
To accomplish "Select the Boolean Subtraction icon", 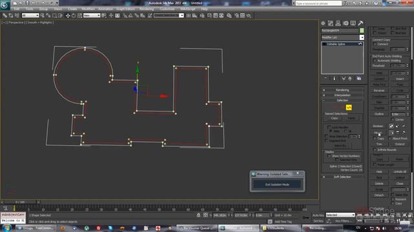I will coord(397,126).
